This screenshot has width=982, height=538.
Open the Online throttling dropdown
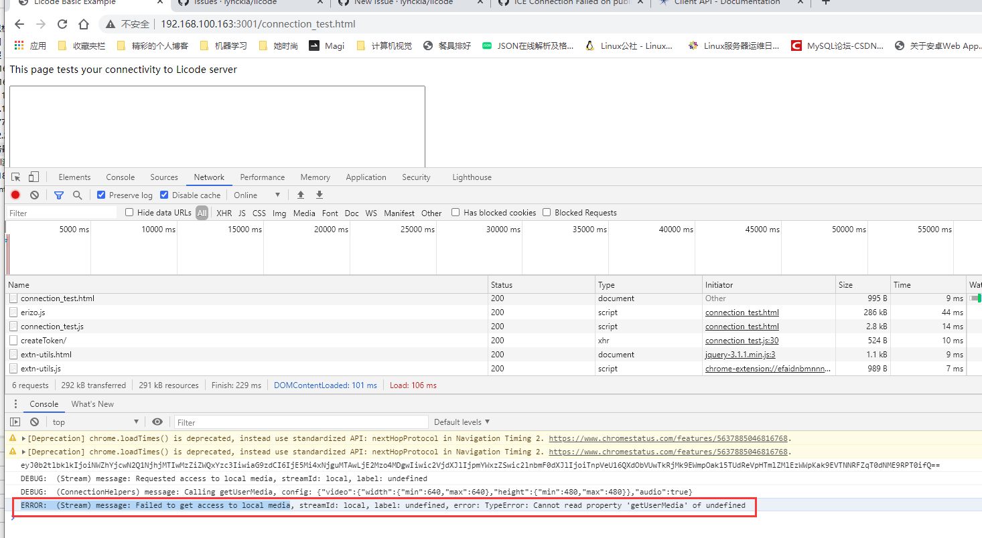click(x=257, y=195)
